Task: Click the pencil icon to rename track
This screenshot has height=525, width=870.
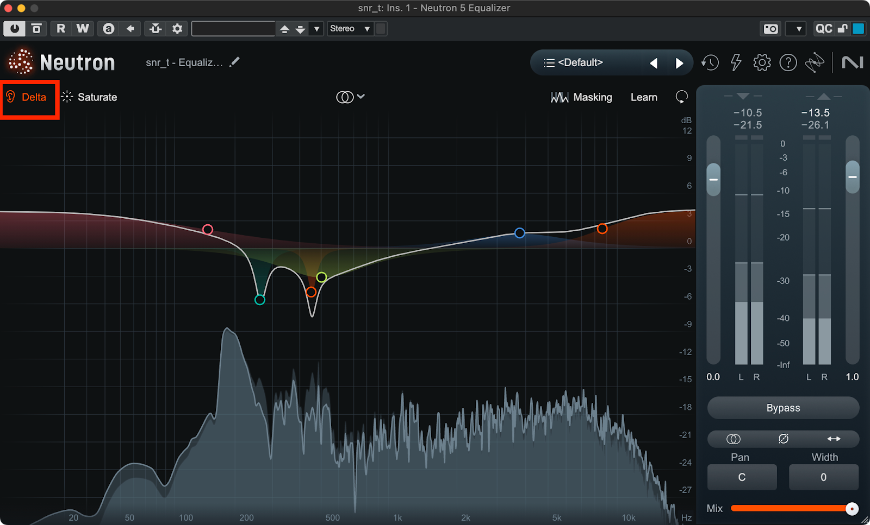Action: 234,62
